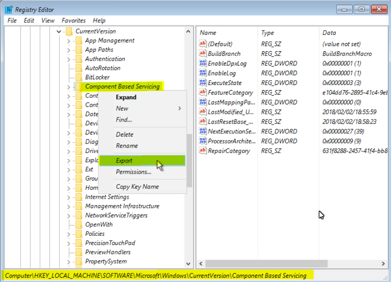Viewport: 391px width, 282px height.
Task: Click the OpenWith folder icon
Action: [x=79, y=225]
